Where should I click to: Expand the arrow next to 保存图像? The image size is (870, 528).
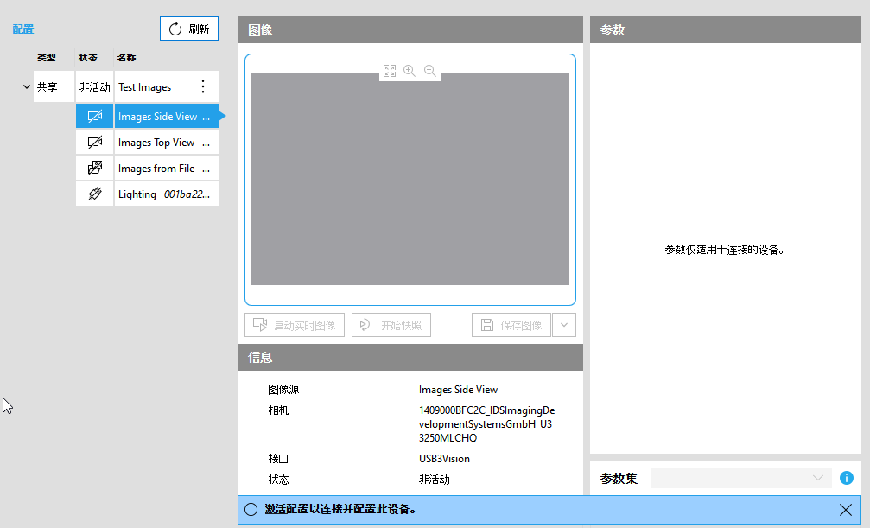(564, 325)
